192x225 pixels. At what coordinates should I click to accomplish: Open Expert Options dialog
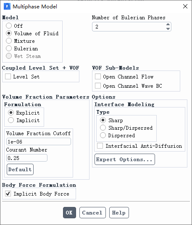[x=125, y=160]
